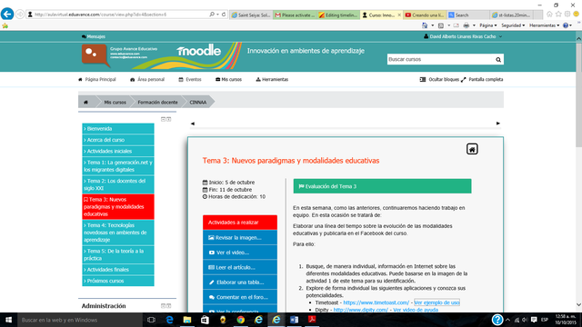Screen dimensions: 582x327
Task: Click Mis cursos breadcrumb
Action: click(115, 103)
